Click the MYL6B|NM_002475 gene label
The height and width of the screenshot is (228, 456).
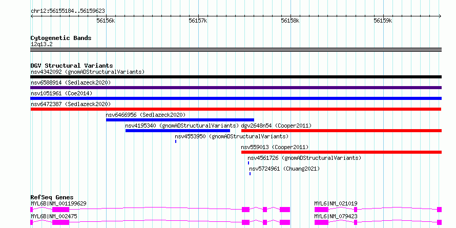54,216
